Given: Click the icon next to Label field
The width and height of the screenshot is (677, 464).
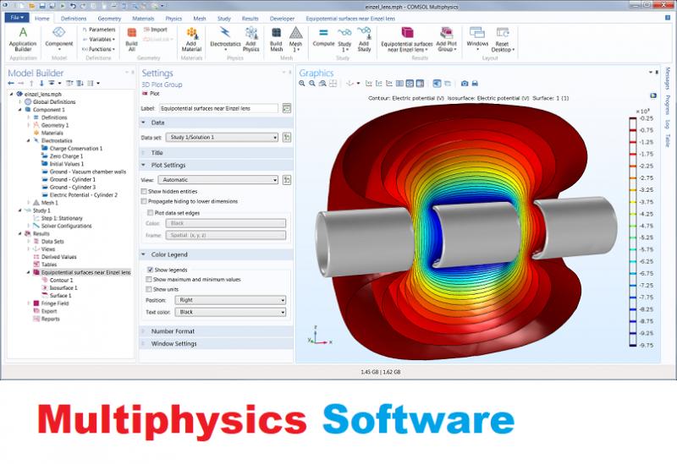Looking at the screenshot, I should [x=286, y=108].
